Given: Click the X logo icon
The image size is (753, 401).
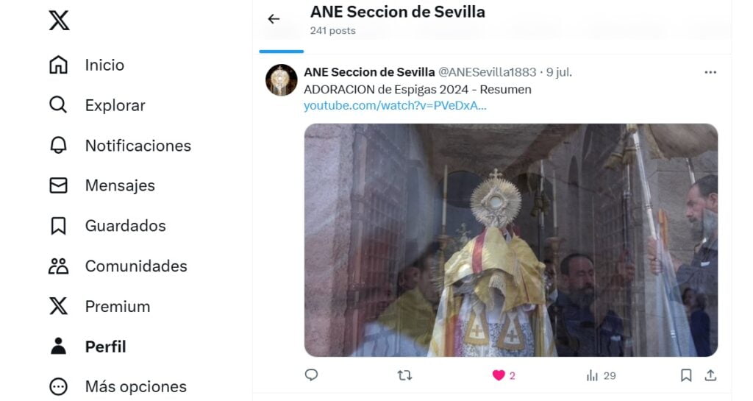Looking at the screenshot, I should pos(59,21).
